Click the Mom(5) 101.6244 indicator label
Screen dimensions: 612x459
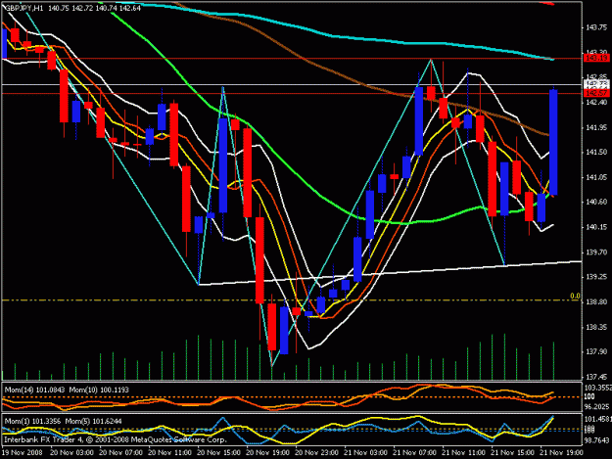click(x=93, y=421)
